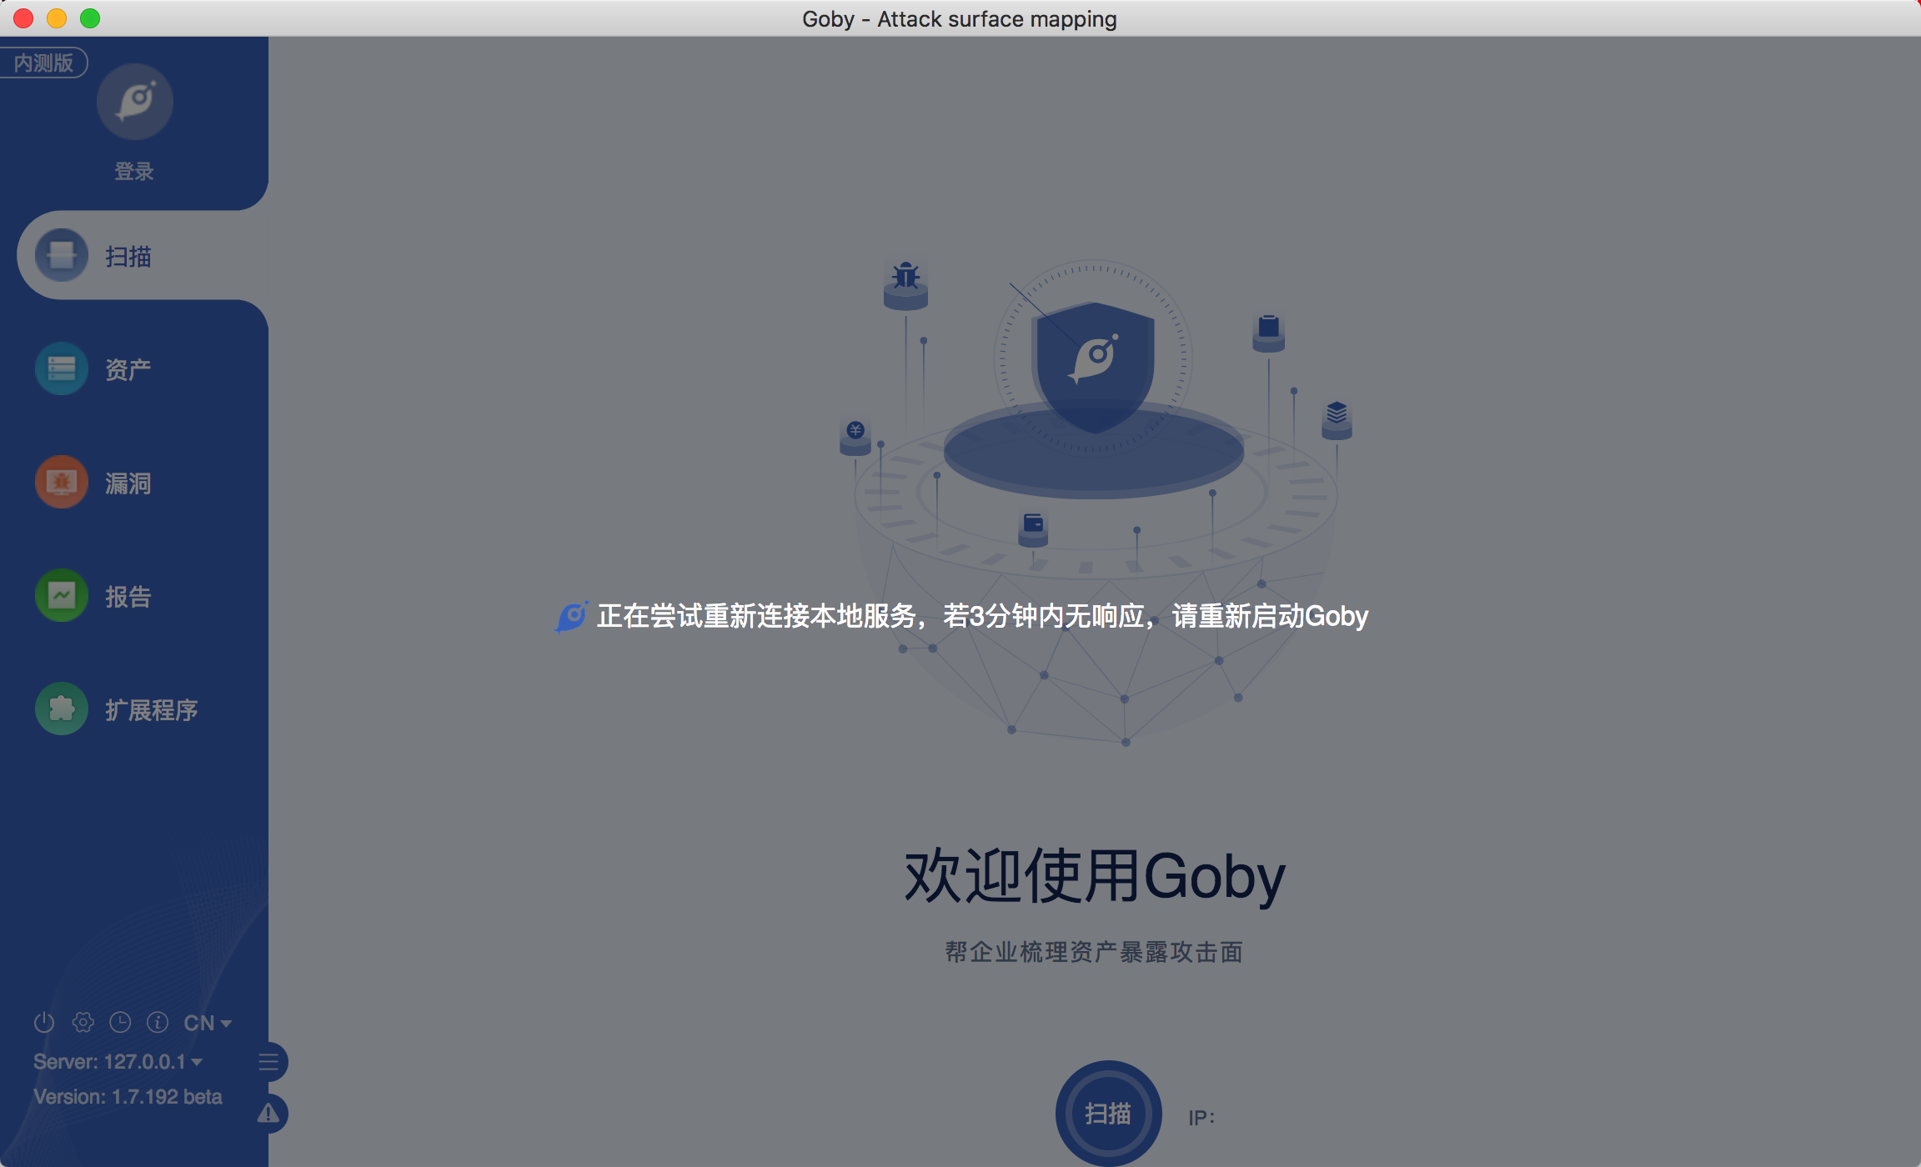Viewport: 1921px width, 1167px height.
Task: Open the 扫描 (Scan) panel in sidebar
Action: tap(129, 256)
